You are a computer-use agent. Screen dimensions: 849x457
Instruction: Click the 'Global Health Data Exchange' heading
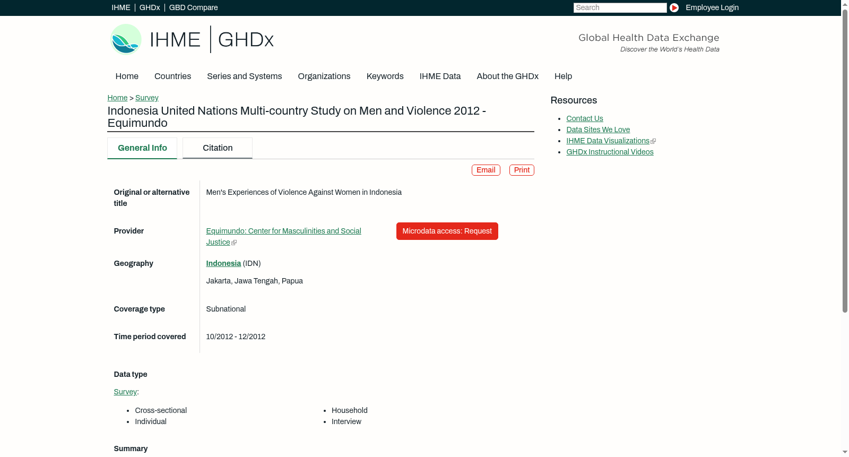click(x=649, y=38)
